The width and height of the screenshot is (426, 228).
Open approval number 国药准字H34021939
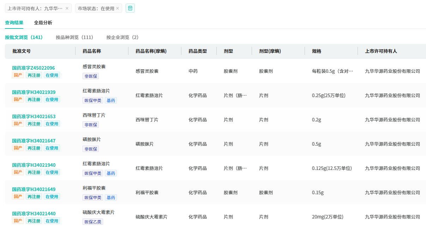click(x=34, y=92)
